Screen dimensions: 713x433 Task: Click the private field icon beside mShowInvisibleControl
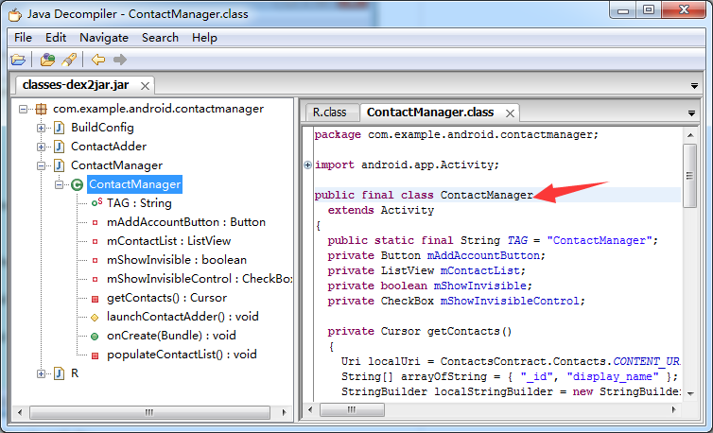tap(95, 279)
